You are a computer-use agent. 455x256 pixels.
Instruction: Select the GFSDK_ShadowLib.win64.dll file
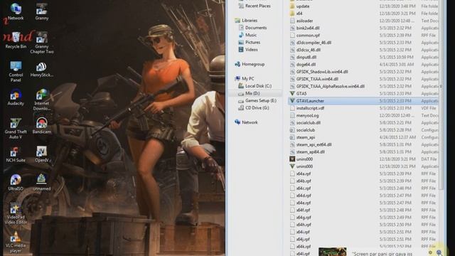click(318, 72)
